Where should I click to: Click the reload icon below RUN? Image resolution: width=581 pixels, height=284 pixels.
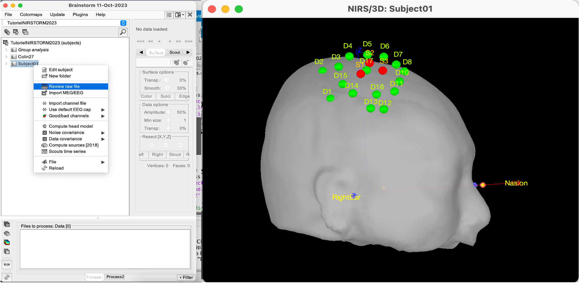pos(7,277)
